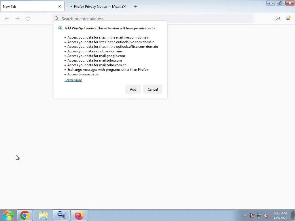Go back with the back arrow
The width and height of the screenshot is (295, 221).
tap(7, 19)
